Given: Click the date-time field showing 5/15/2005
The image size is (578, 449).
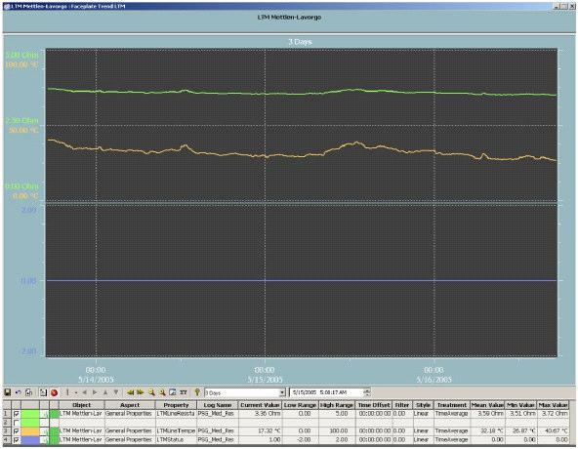Looking at the screenshot, I should pos(327,393).
